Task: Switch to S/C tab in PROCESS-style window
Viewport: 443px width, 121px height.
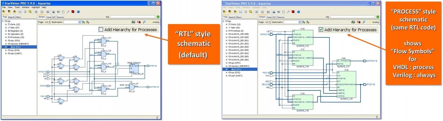Action: [274, 17]
